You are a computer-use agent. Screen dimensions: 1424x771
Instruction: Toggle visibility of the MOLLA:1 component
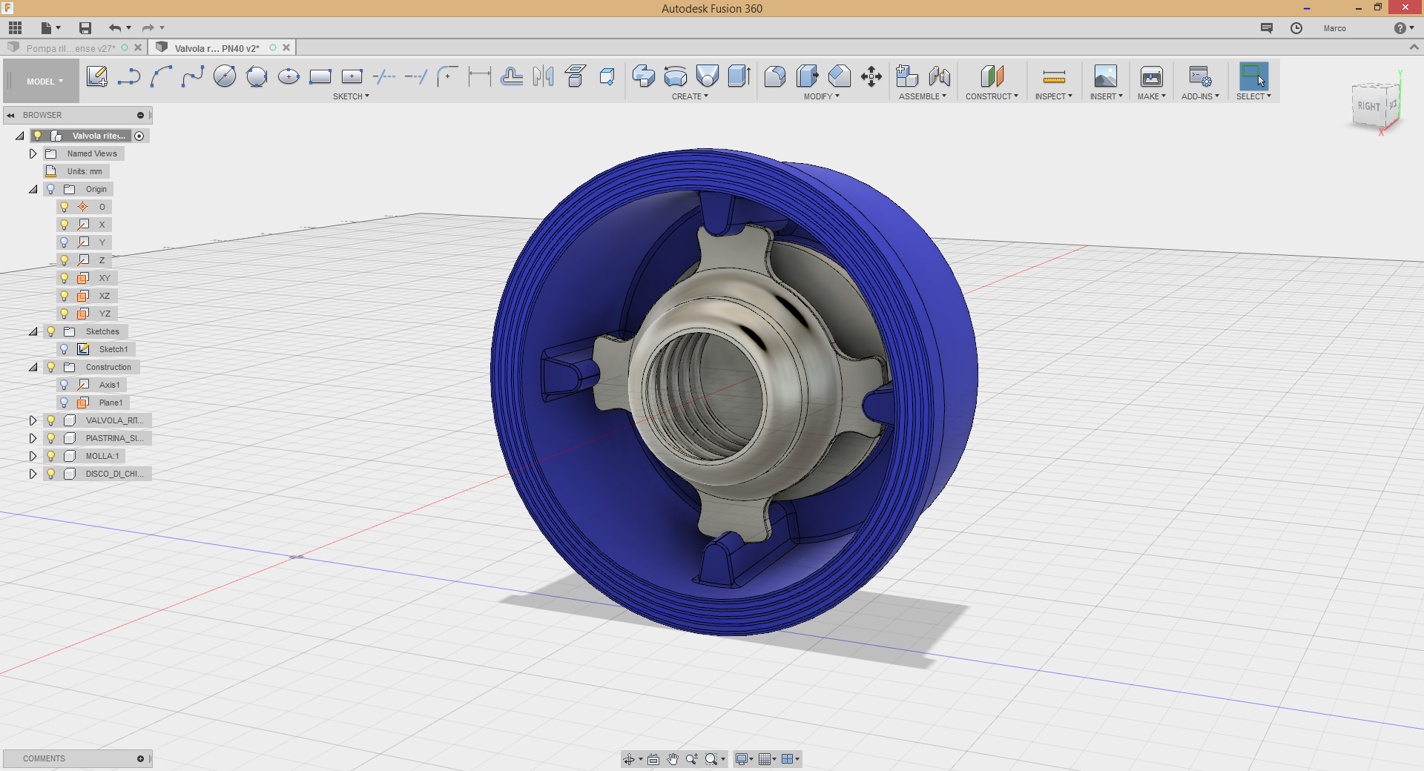pyautogui.click(x=51, y=456)
